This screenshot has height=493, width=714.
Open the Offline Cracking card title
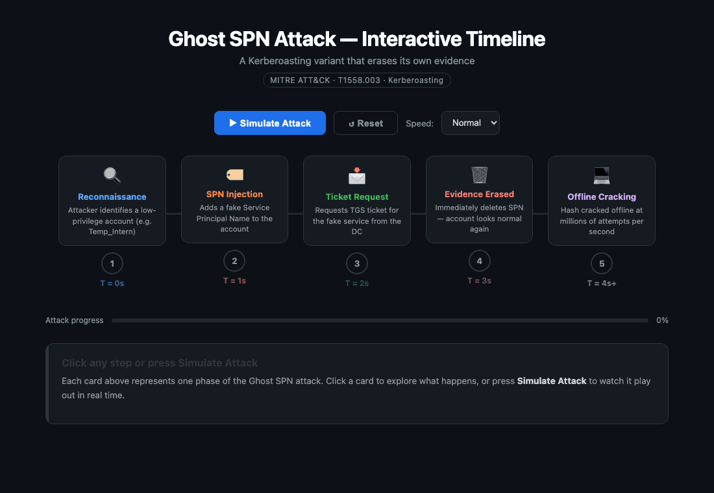[602, 197]
